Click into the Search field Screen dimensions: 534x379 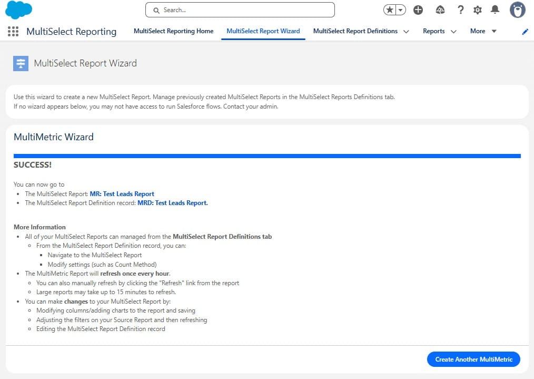tap(240, 10)
